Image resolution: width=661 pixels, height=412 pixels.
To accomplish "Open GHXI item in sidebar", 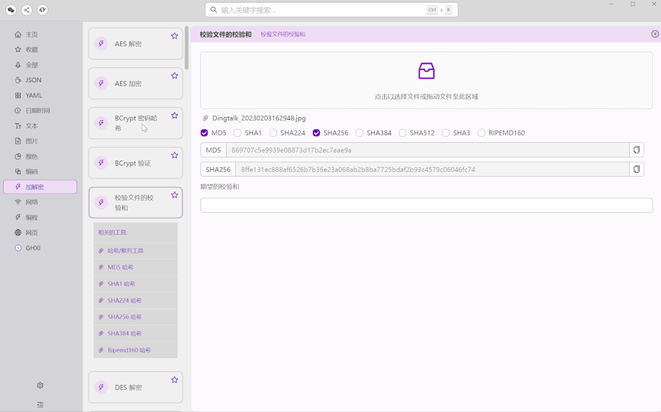I will click(40, 248).
